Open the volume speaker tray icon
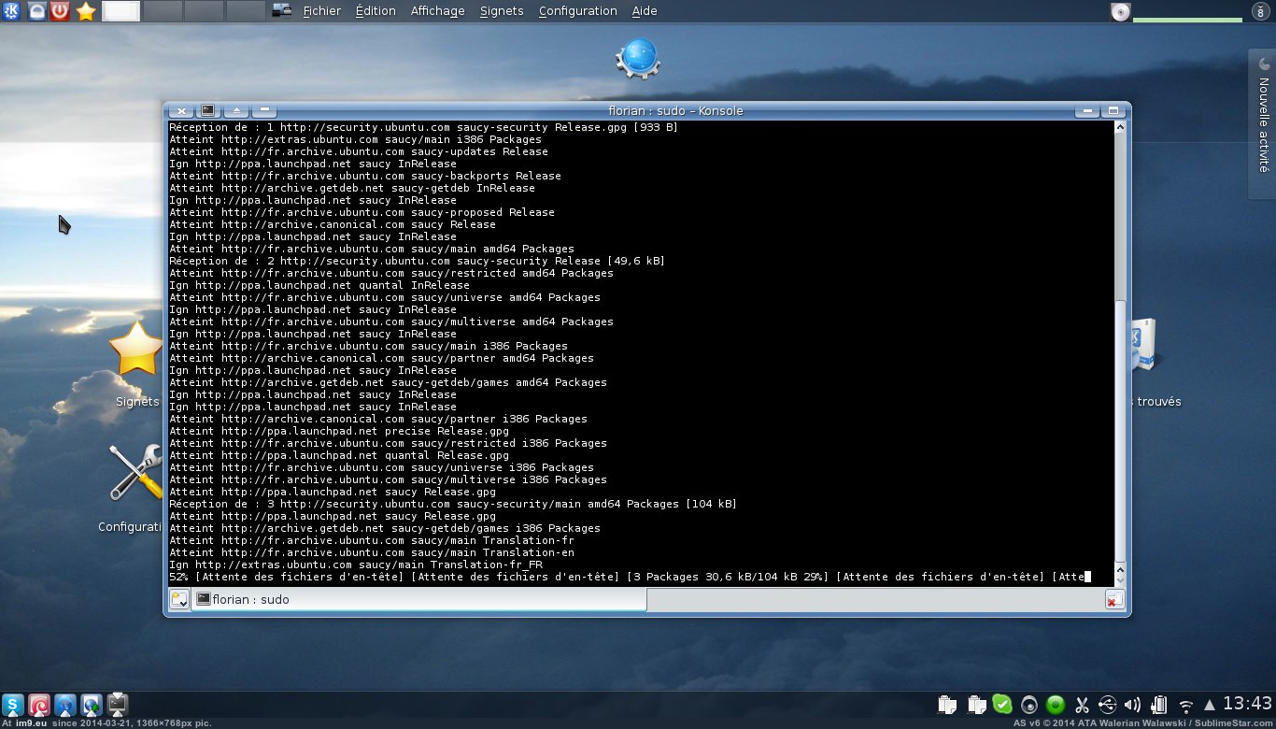Viewport: 1276px width, 729px height. point(1132,706)
